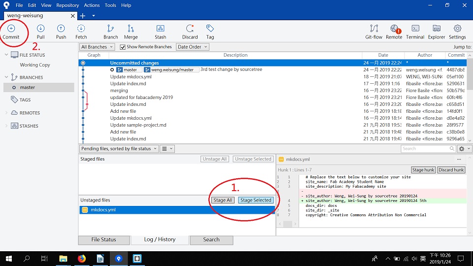Open the Actions menu

click(x=92, y=5)
